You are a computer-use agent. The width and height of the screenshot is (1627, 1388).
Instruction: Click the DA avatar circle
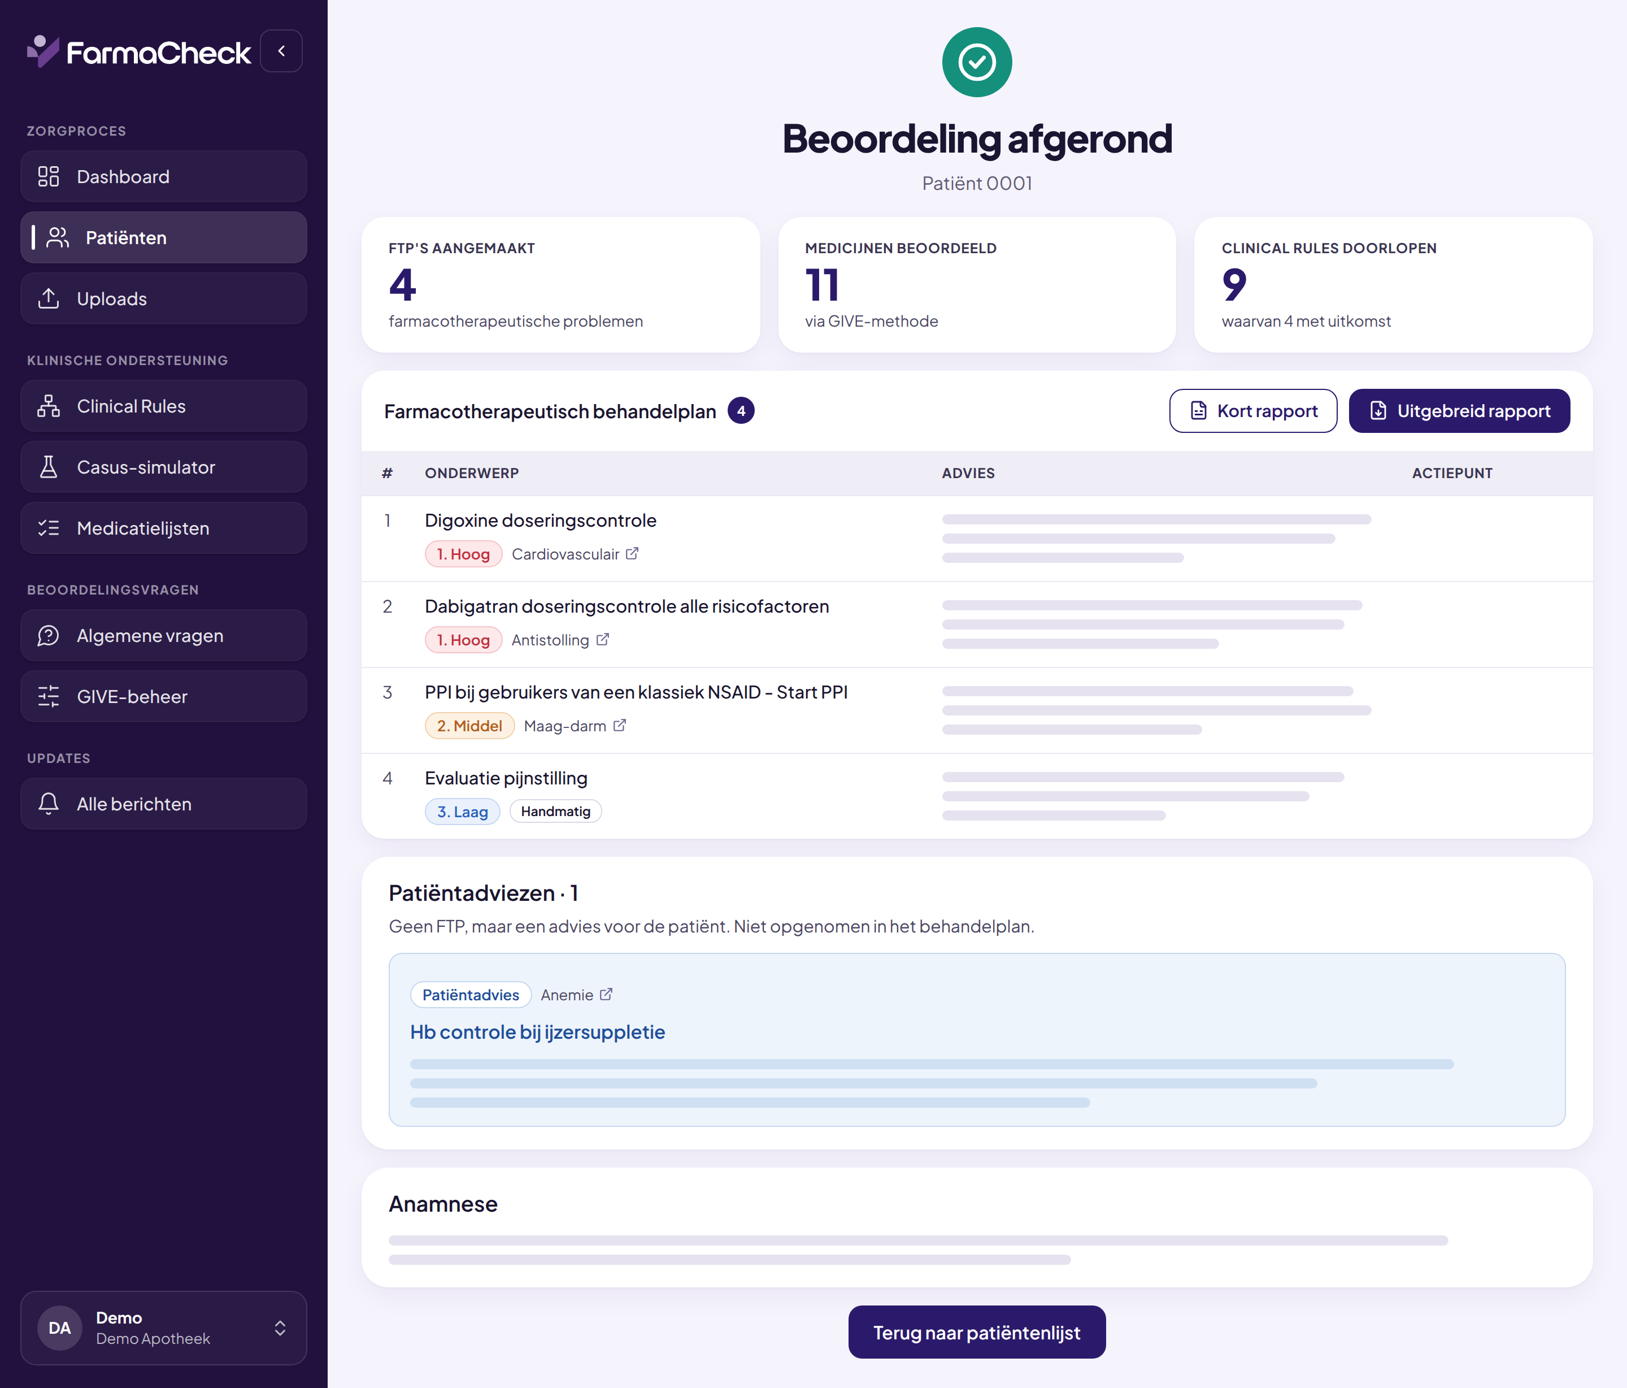[x=60, y=1328]
